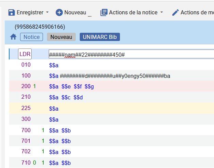Click the Enregistrer floppy disk icon
214x168 pixels.
12,12
